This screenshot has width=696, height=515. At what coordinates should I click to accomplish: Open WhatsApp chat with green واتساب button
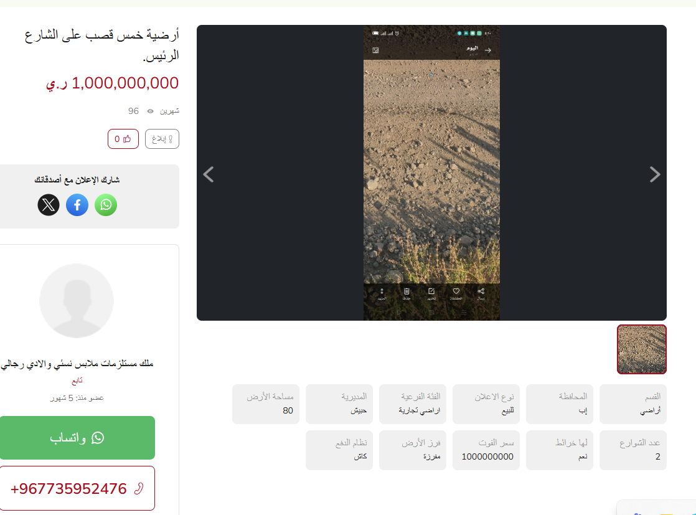tap(77, 438)
